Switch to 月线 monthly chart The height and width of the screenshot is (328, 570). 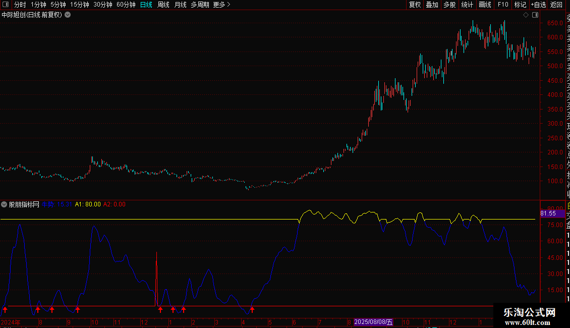coord(180,5)
